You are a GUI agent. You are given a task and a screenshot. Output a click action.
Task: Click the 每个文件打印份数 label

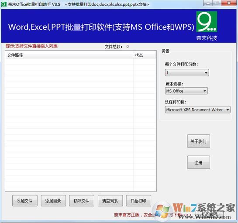coord(182,64)
